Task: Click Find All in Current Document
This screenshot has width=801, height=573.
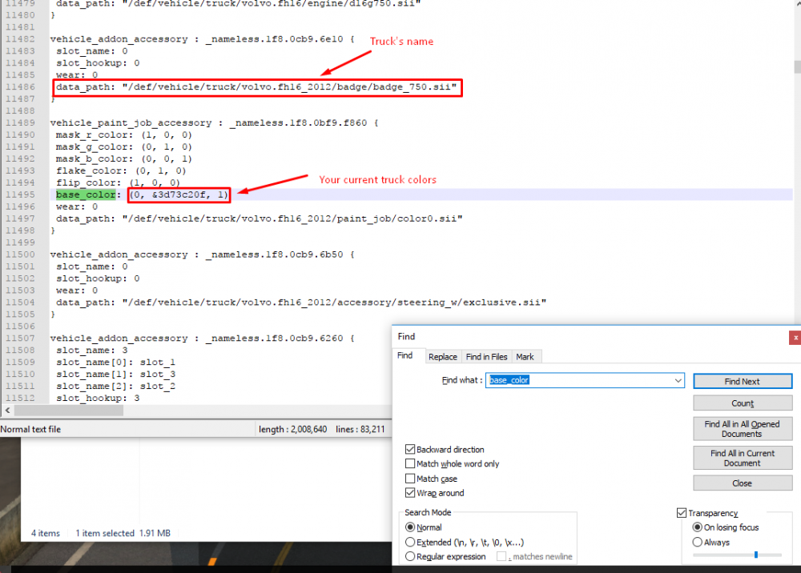Action: (742, 458)
